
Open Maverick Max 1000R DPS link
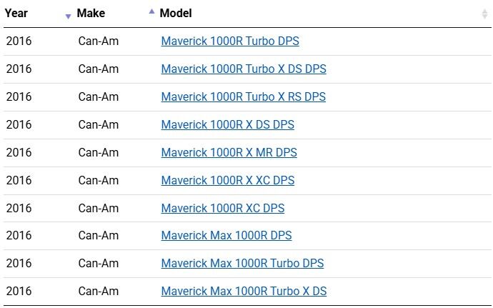(x=226, y=235)
